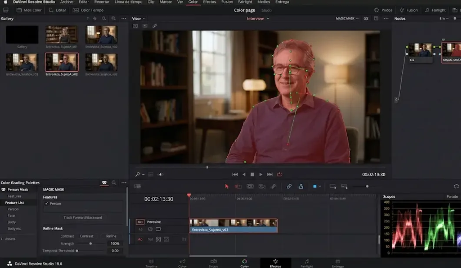This screenshot has width=461, height=268.
Task: Click the Refine button
Action: (x=111, y=236)
